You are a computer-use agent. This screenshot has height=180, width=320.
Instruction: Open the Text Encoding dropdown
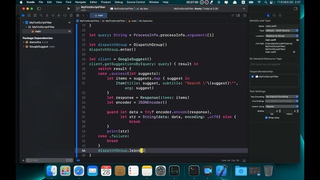pos(282,96)
